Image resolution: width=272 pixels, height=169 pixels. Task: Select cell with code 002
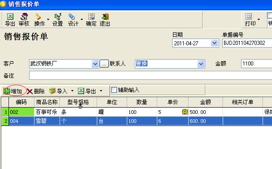22,112
